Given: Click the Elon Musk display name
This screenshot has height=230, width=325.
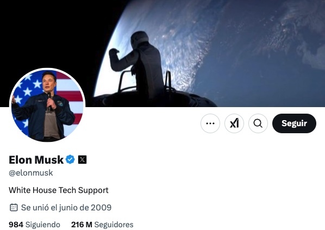Looking at the screenshot, I should [36, 160].
